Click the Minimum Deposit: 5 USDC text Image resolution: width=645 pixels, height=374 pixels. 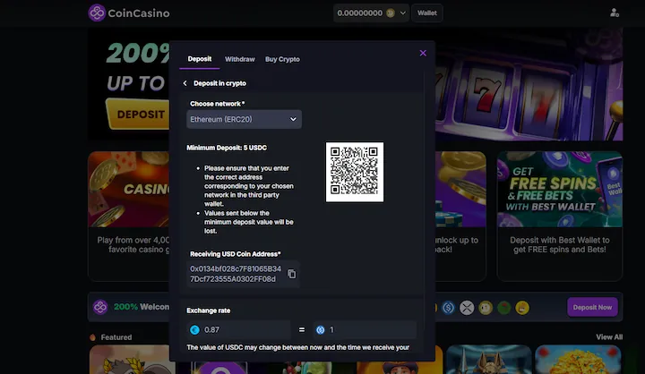pyautogui.click(x=227, y=148)
